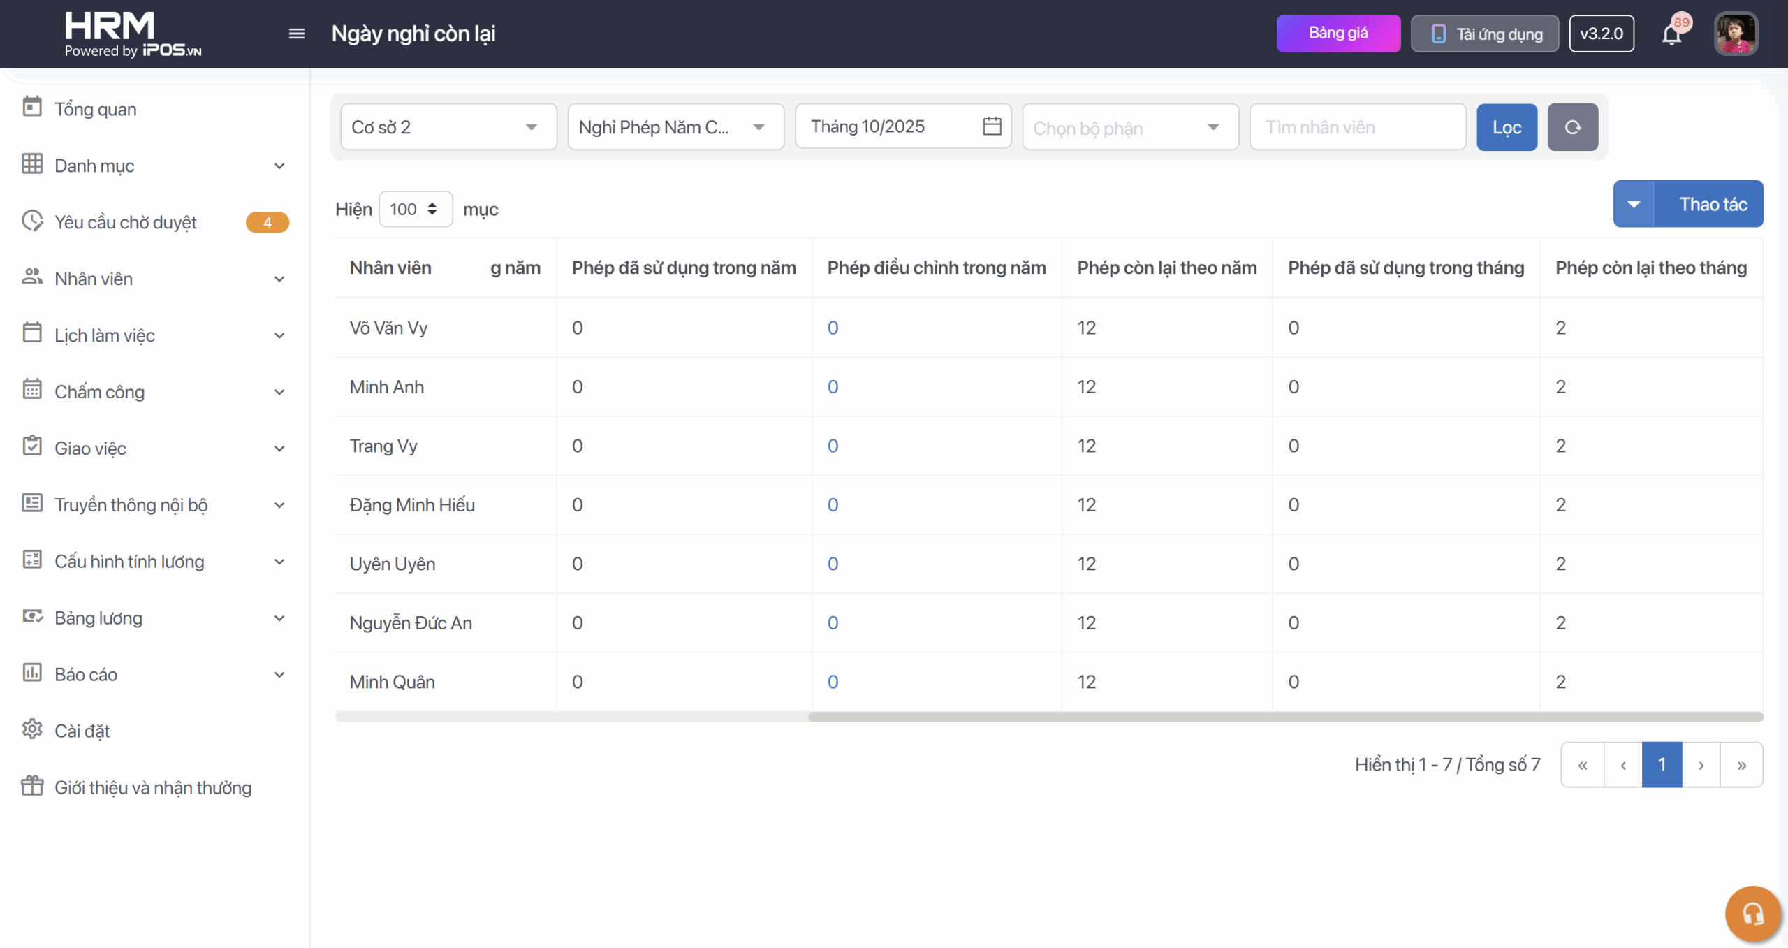
Task: Open the headset support chat icon
Action: coord(1752,913)
